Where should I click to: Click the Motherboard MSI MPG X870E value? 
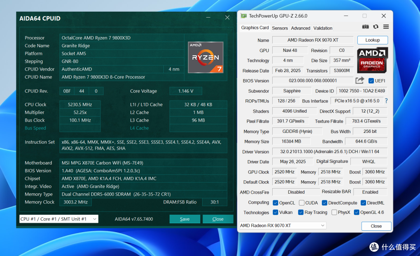coord(143,163)
